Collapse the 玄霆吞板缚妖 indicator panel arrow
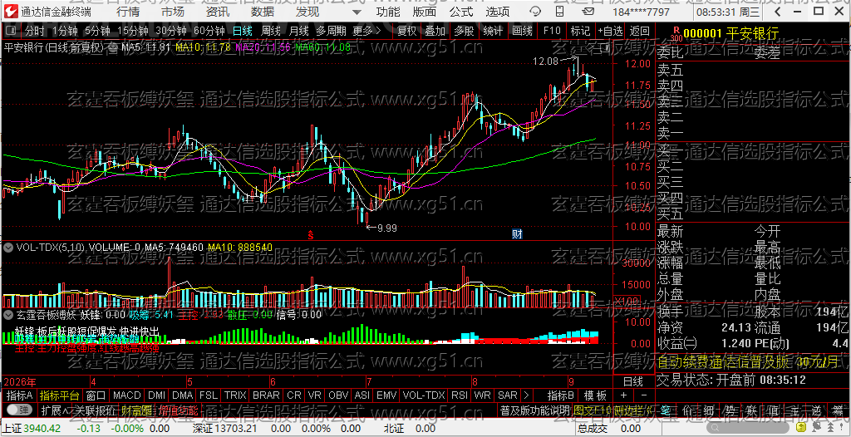851x437 pixels. pyautogui.click(x=8, y=314)
